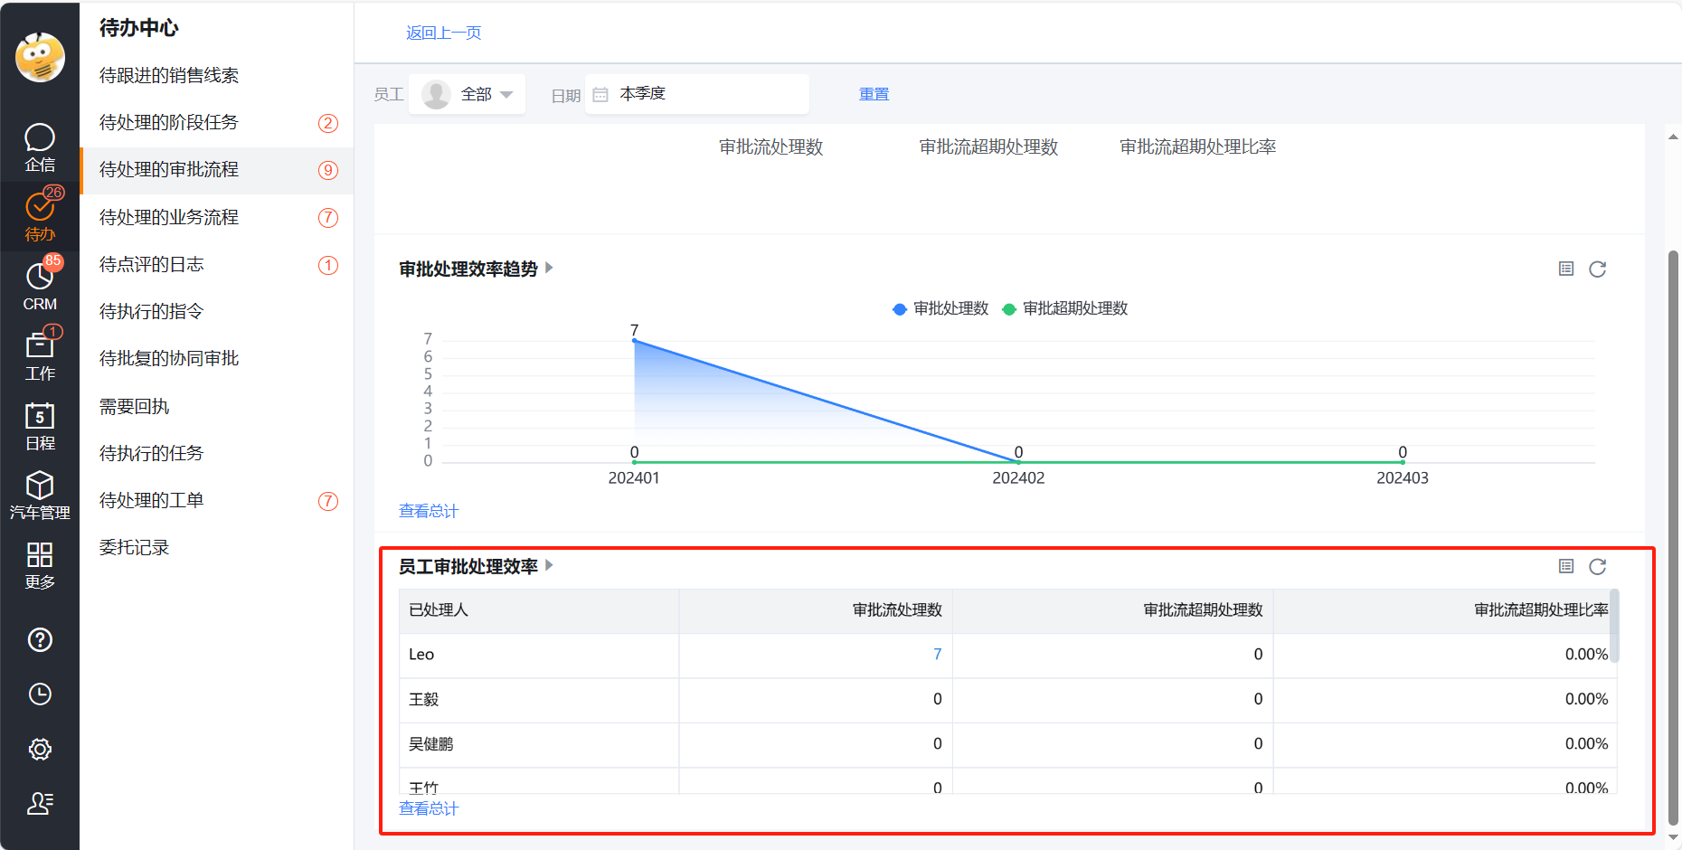Click the employee table inner scrollbar
The height and width of the screenshot is (850, 1682).
click(x=1614, y=626)
